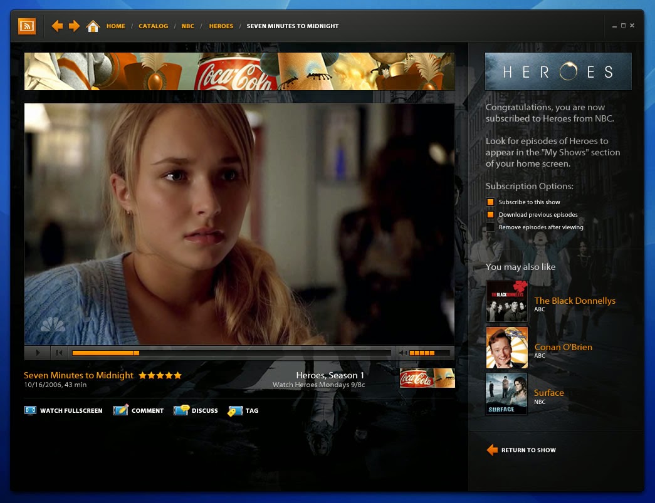655x503 pixels.
Task: Rate episode using the five stars
Action: pos(160,375)
